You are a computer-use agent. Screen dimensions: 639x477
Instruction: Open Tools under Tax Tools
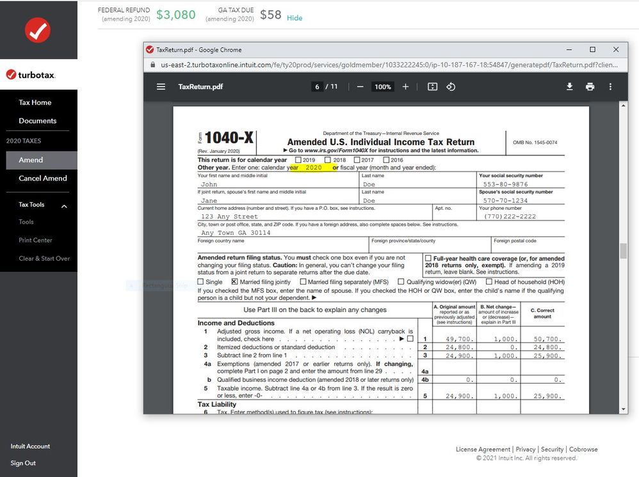[26, 222]
